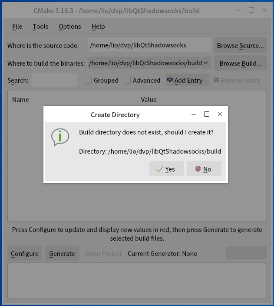274x306 pixels.
Task: Open the File menu
Action: [17, 27]
